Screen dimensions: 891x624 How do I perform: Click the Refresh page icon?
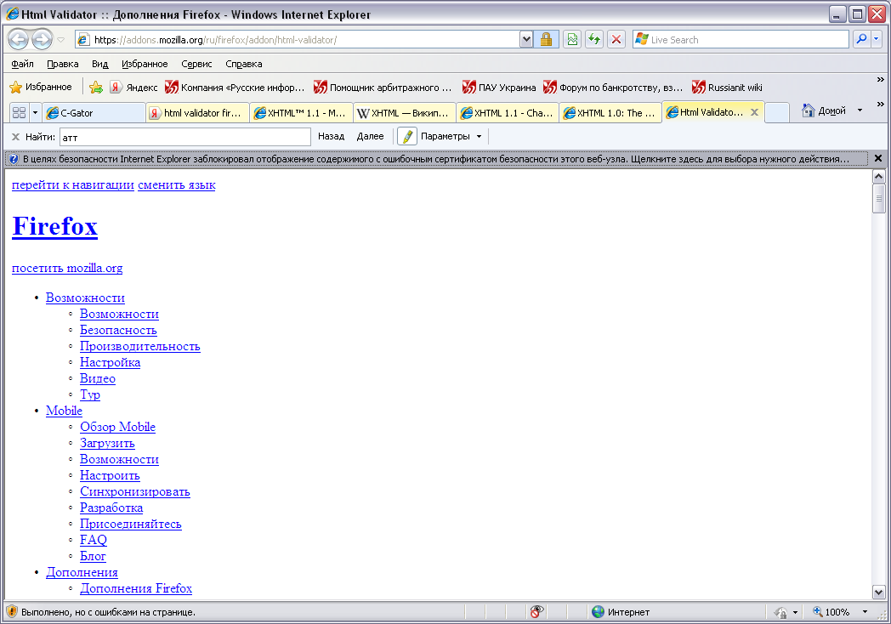(x=594, y=39)
